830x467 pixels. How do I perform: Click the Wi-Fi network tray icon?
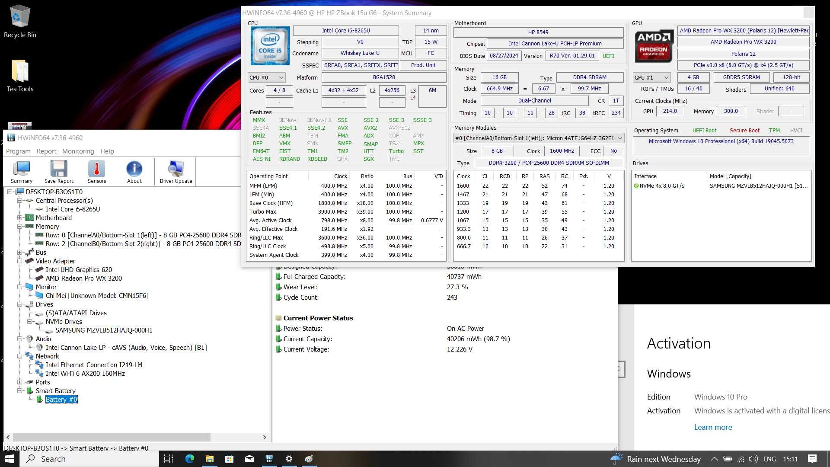coord(741,459)
